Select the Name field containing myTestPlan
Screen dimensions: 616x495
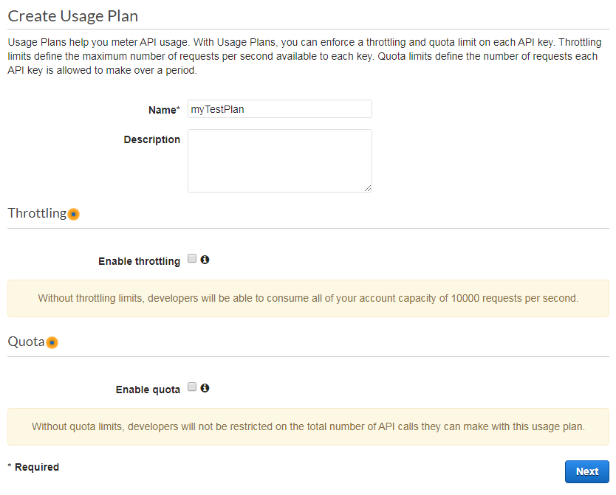(279, 108)
